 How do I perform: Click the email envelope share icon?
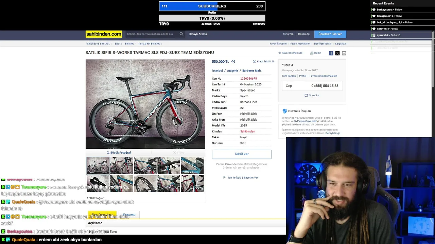pyautogui.click(x=344, y=53)
